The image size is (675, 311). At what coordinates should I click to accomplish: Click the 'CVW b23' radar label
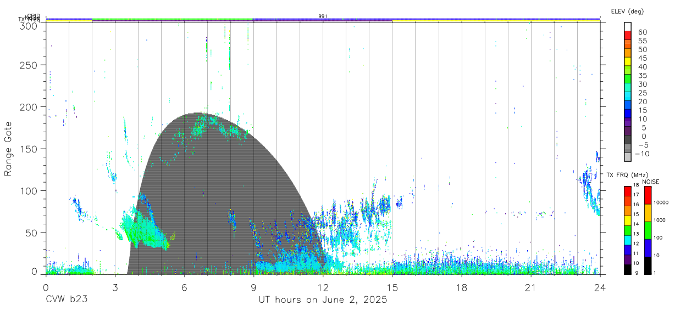pyautogui.click(x=67, y=300)
